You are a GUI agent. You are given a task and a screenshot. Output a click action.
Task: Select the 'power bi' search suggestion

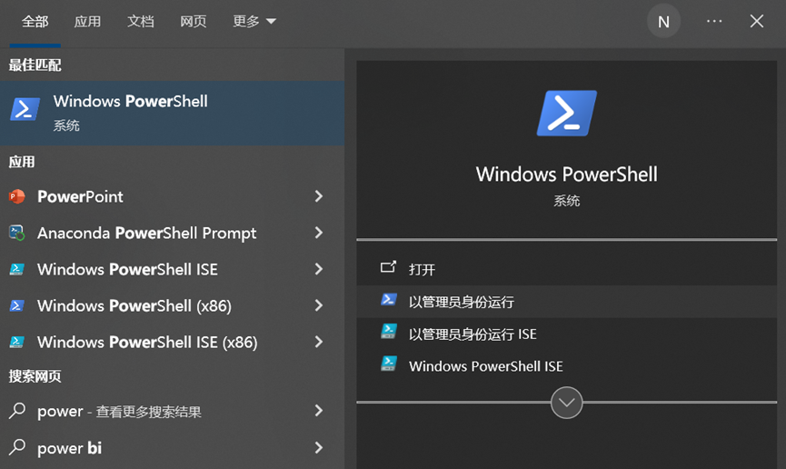(x=172, y=447)
